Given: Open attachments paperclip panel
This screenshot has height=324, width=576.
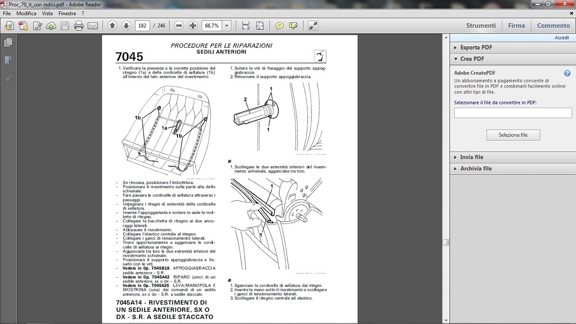Looking at the screenshot, I should [x=8, y=78].
